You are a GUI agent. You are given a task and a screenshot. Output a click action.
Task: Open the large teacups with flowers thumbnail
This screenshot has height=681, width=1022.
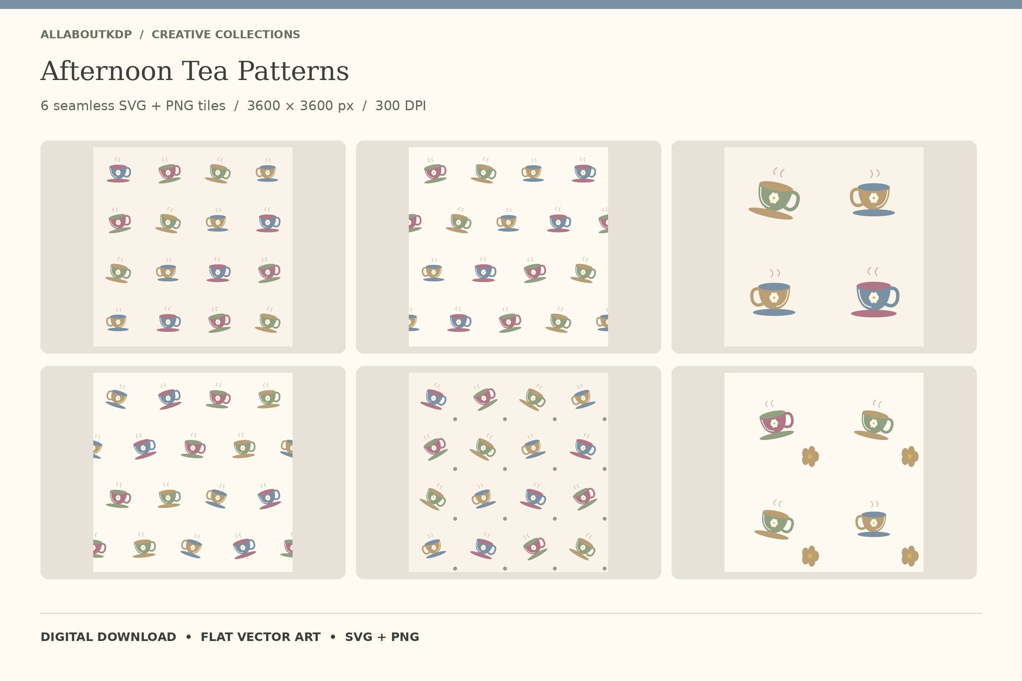click(824, 472)
